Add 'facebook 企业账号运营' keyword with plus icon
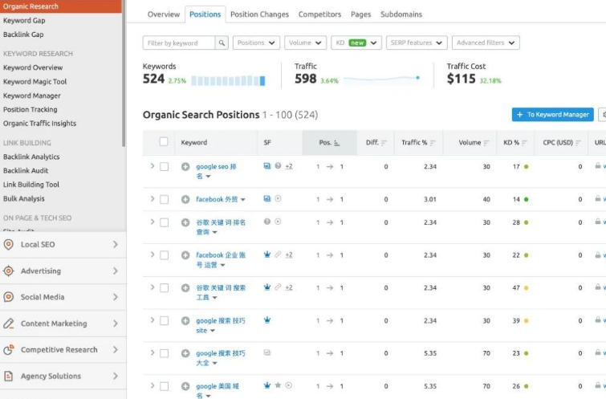 coord(185,255)
